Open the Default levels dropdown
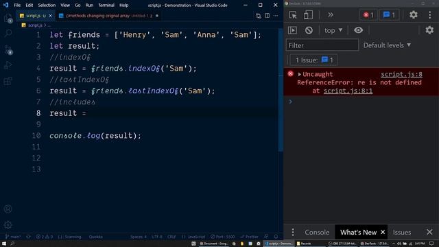 tap(387, 45)
